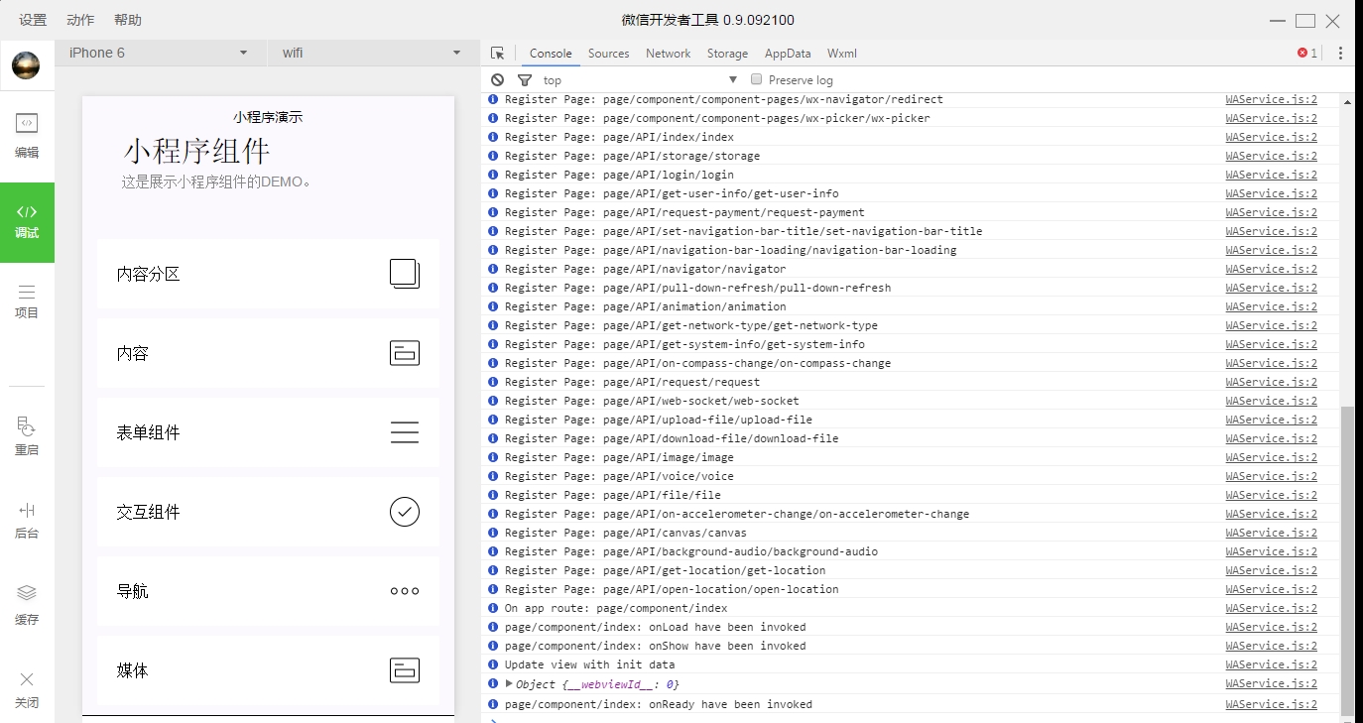Select log 'Register Page: page/API/storage/storage'

[x=632, y=156]
